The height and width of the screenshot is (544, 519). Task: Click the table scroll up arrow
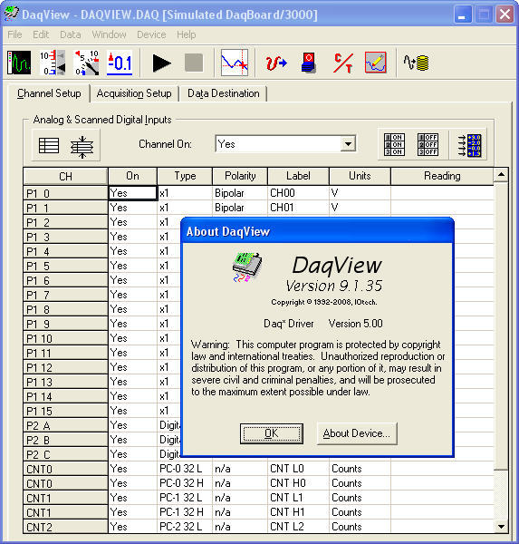click(x=501, y=175)
